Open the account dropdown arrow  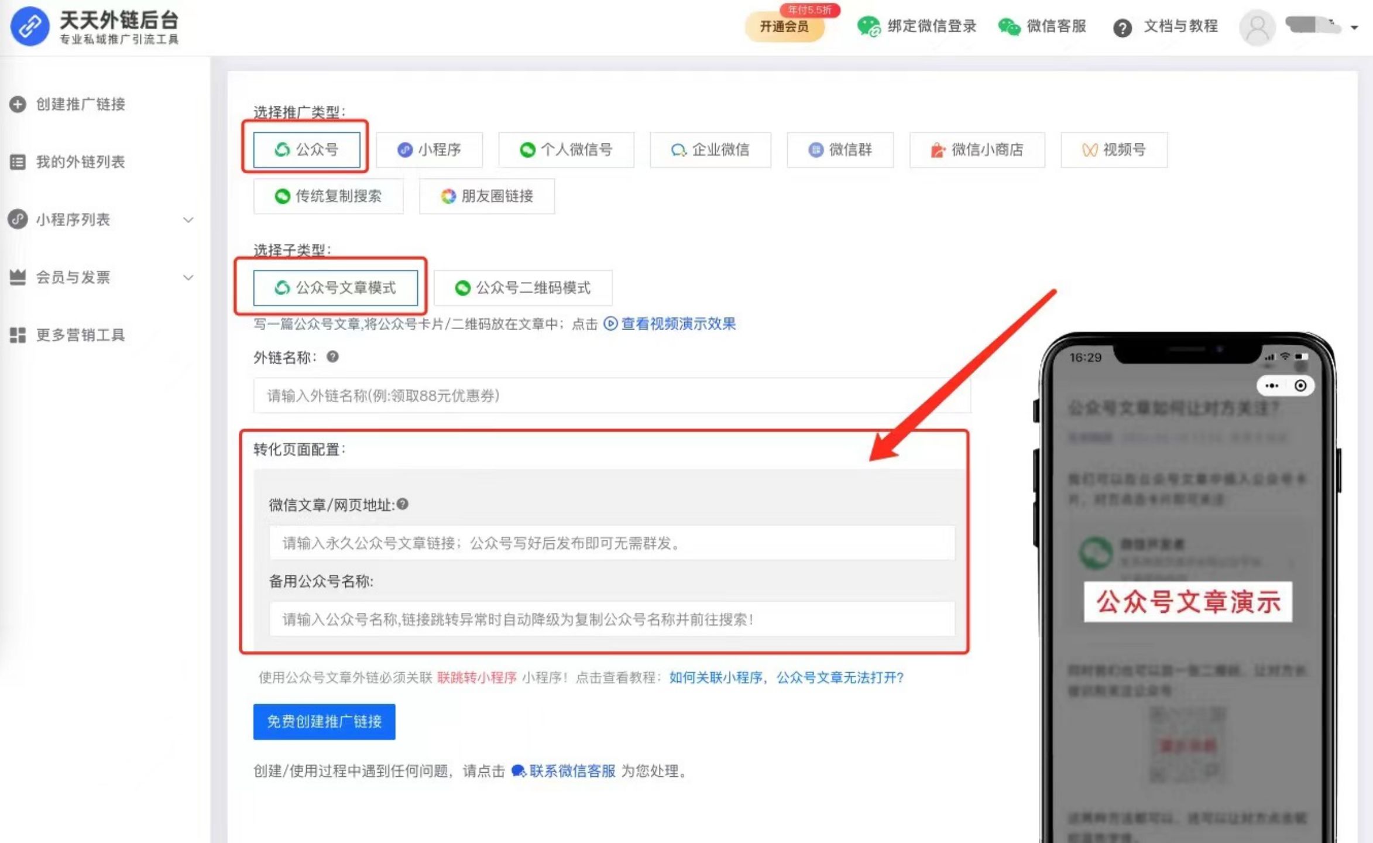coord(1354,28)
